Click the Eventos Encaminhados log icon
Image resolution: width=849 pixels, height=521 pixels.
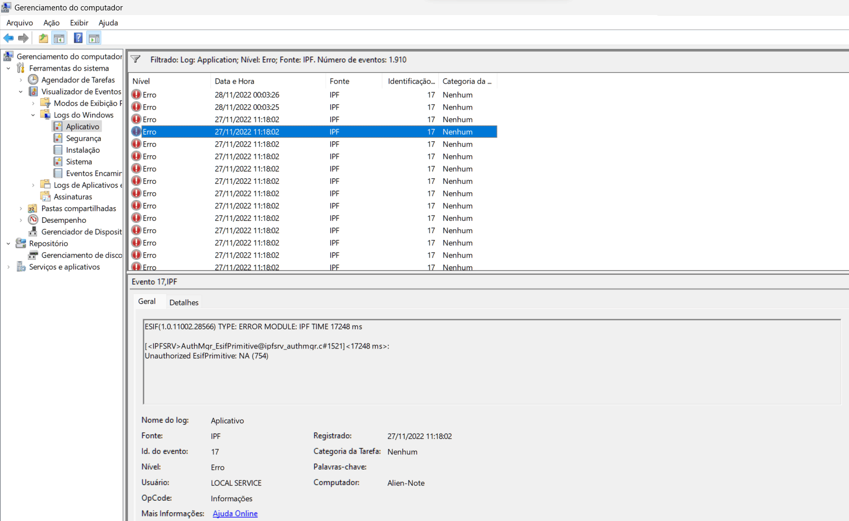[x=58, y=173]
